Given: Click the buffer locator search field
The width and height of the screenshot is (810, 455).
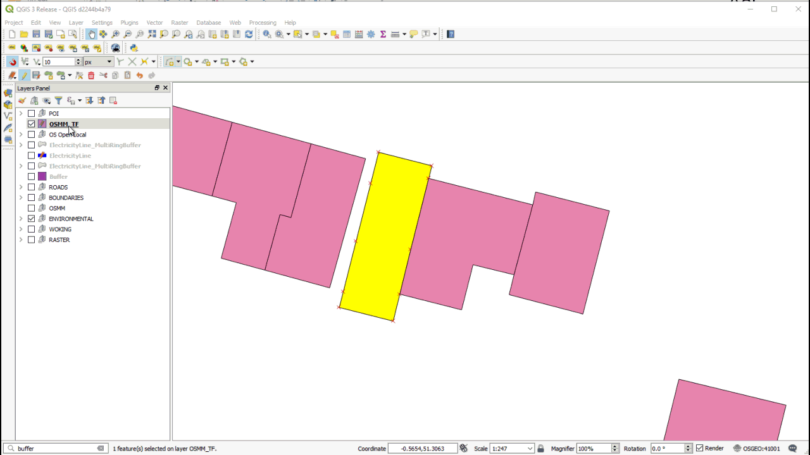Looking at the screenshot, I should click(56, 449).
